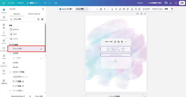Open the 編集モード dropdown
This screenshot has height=97, width=186.
[x=33, y=3]
